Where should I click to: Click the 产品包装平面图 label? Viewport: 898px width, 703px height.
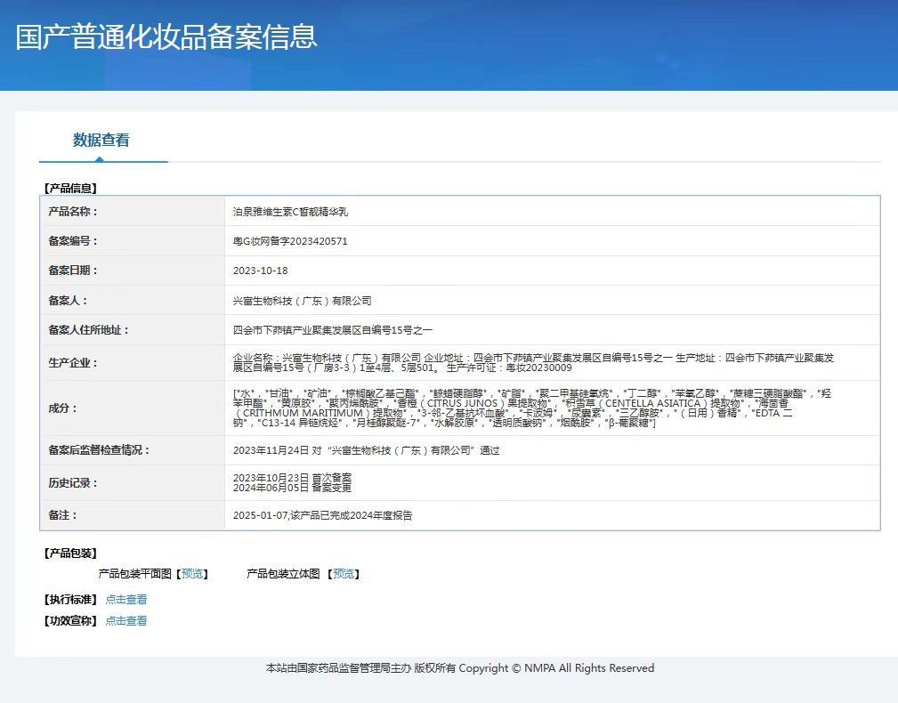pos(135,574)
